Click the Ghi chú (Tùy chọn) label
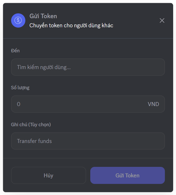Screen dimensions: 176x195 (x=31, y=125)
